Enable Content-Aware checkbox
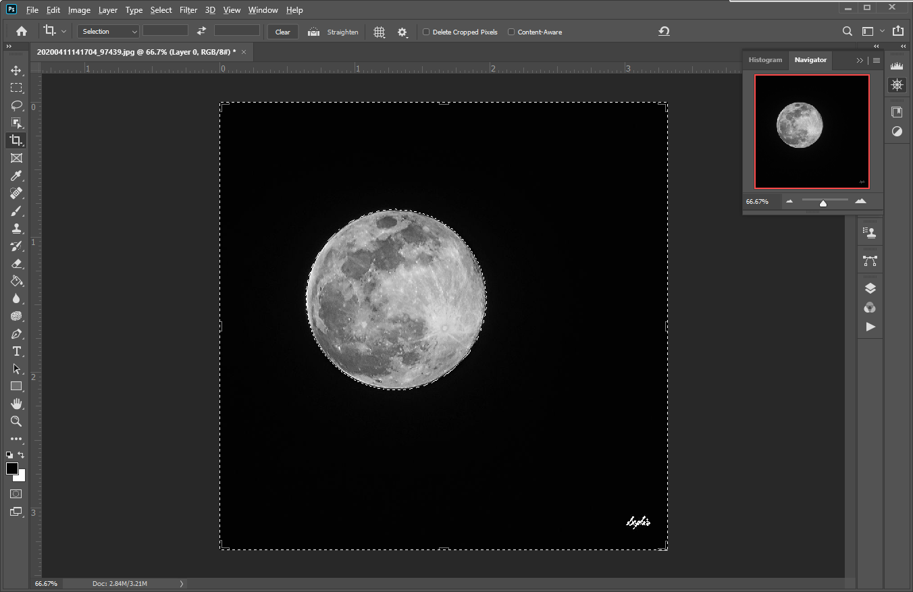 [511, 32]
